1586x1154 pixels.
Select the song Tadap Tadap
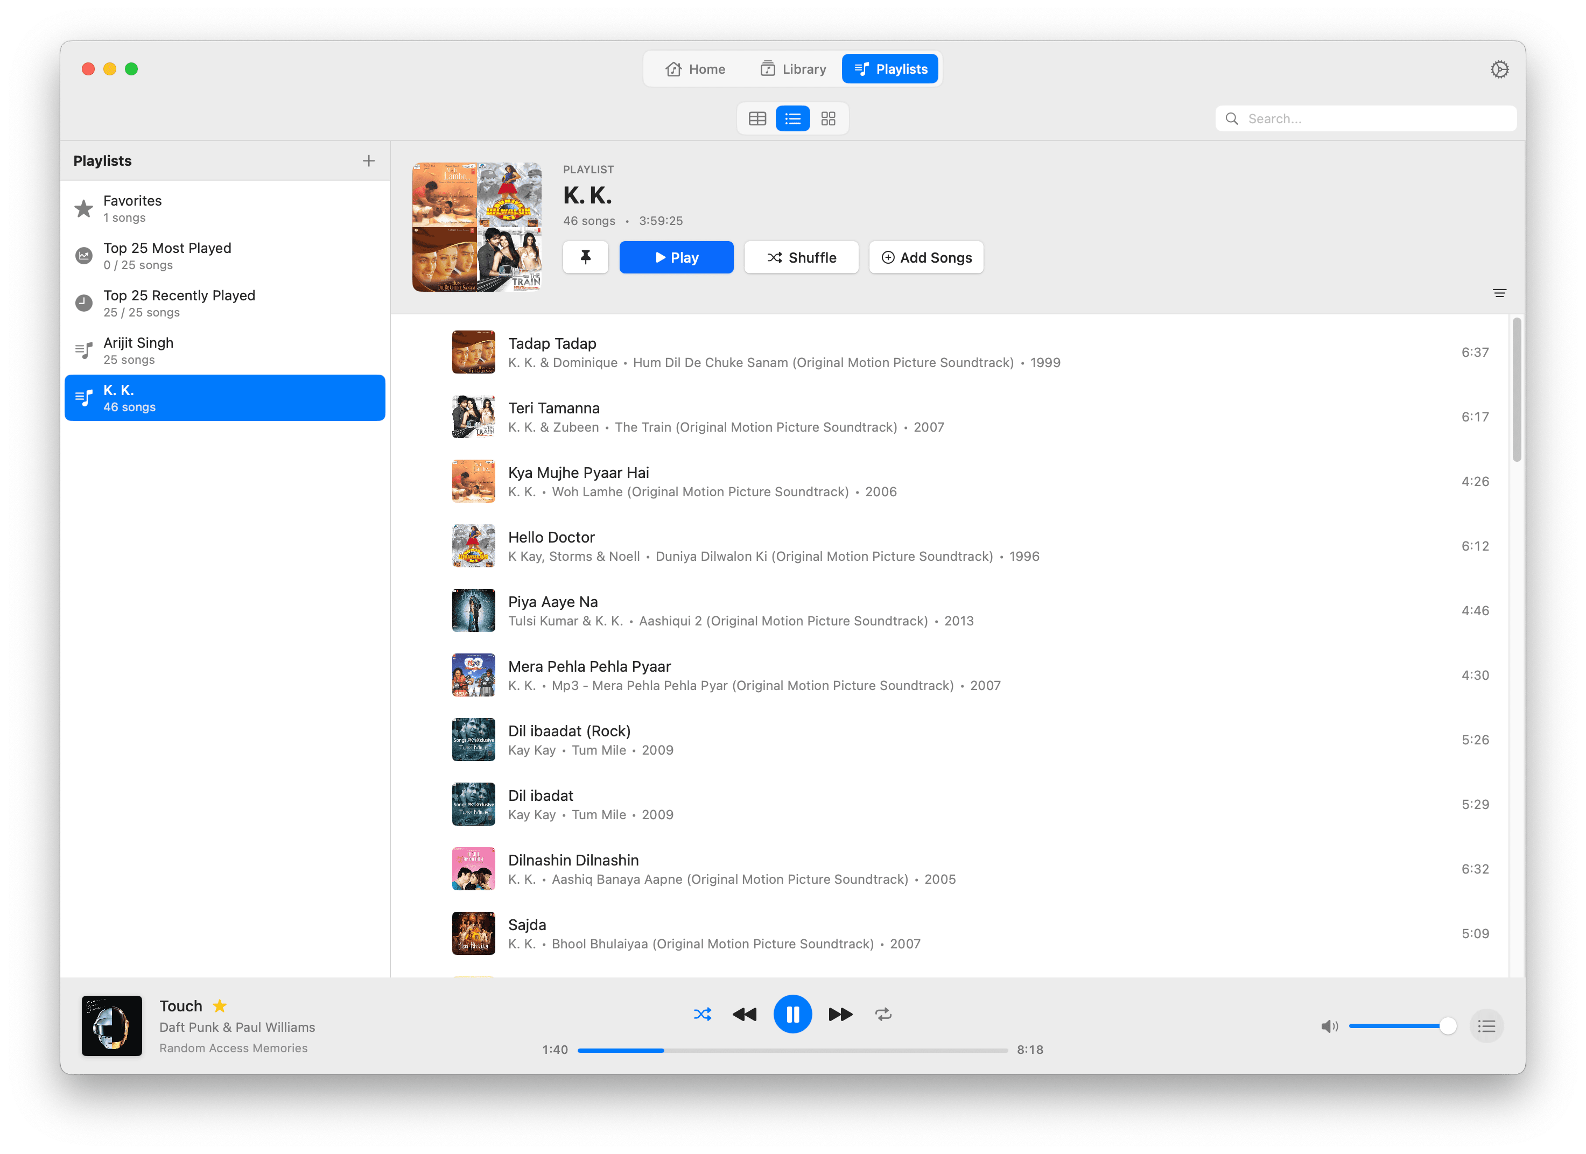tap(950, 352)
